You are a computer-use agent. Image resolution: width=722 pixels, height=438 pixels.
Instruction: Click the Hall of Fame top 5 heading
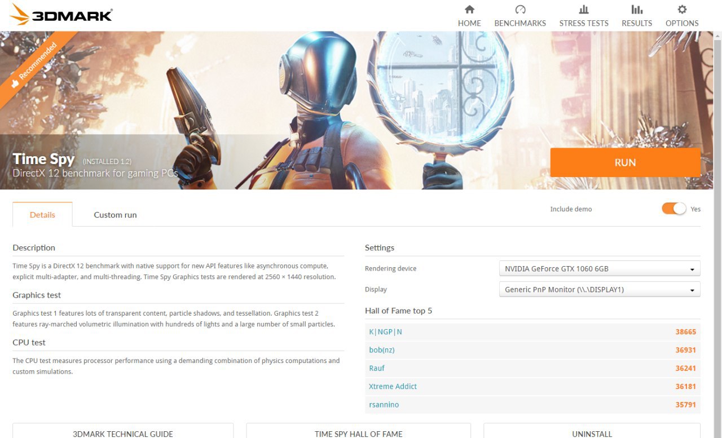tap(398, 311)
